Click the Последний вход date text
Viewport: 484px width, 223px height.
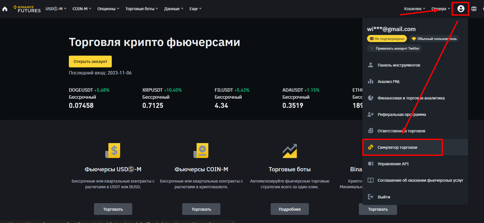click(x=100, y=73)
